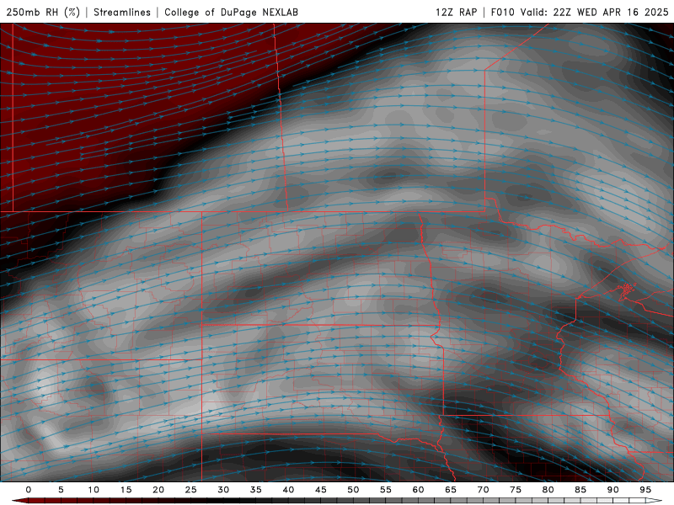Viewport: 674px width, 505px height.
Task: Click the color scale label "30"
Action: [x=223, y=490]
